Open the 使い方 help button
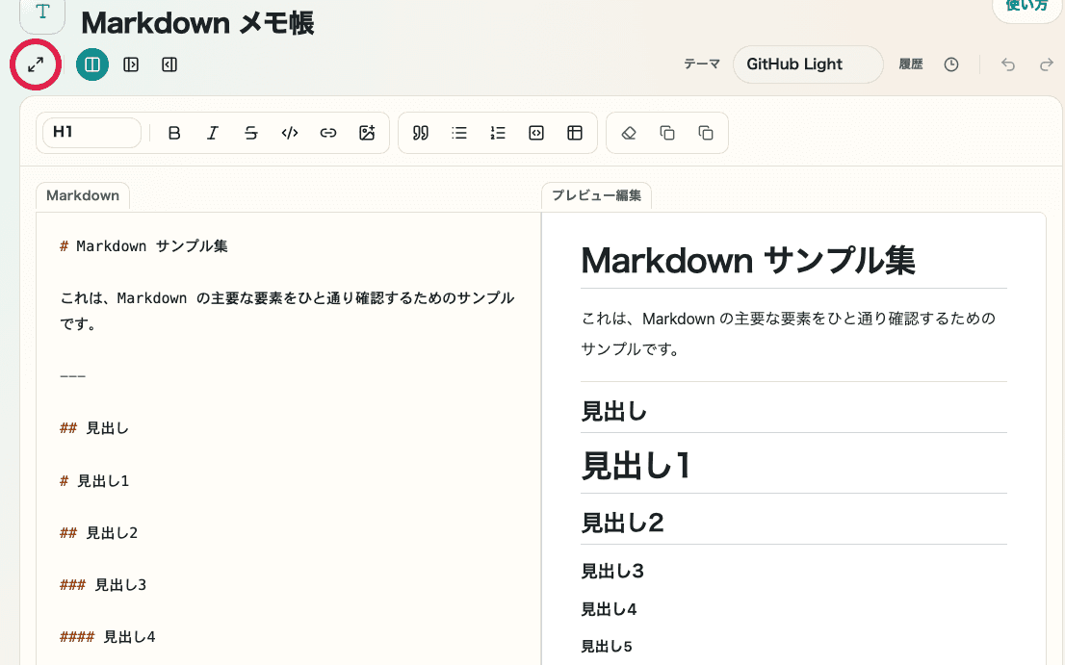This screenshot has width=1065, height=665. tap(1026, 8)
